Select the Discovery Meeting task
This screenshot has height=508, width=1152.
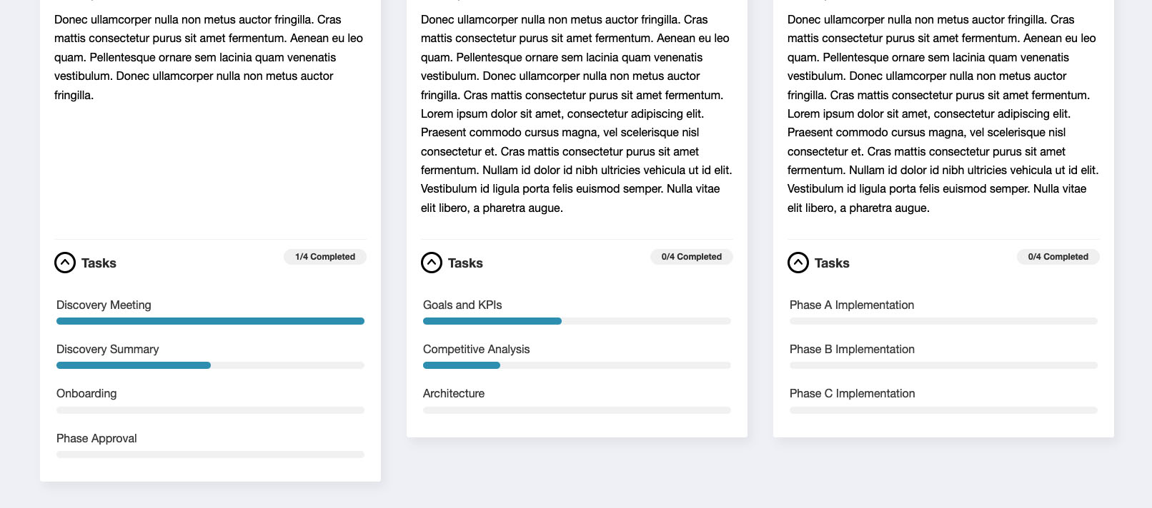point(104,305)
